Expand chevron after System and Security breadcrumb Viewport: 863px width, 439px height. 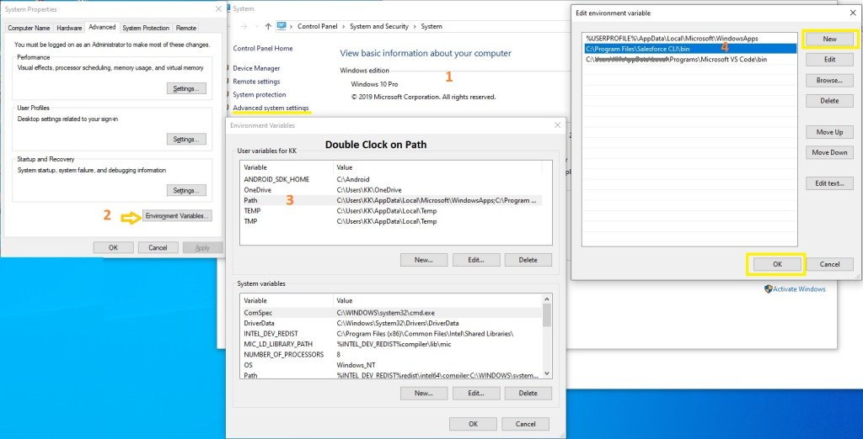[x=415, y=26]
